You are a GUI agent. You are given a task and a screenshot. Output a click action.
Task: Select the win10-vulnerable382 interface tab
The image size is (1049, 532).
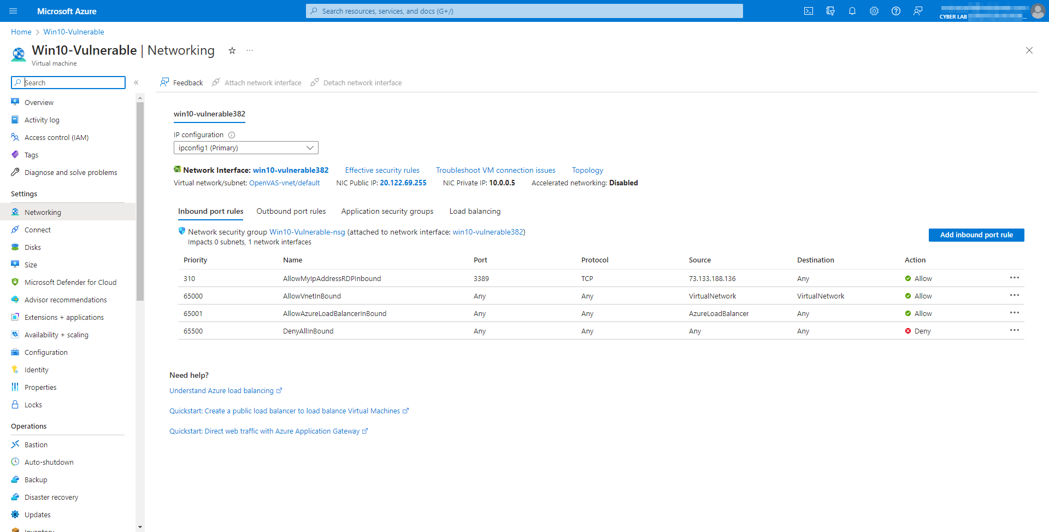[209, 114]
